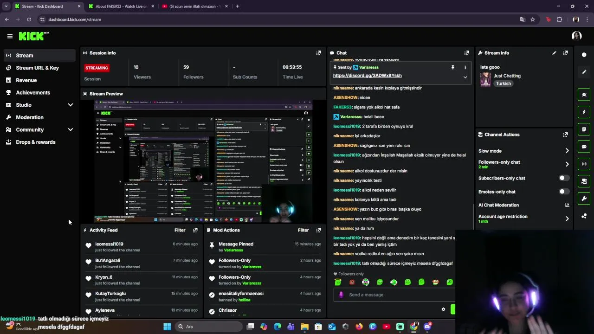
Task: Open AI Chat Moderation external link icon
Action: coord(567,205)
